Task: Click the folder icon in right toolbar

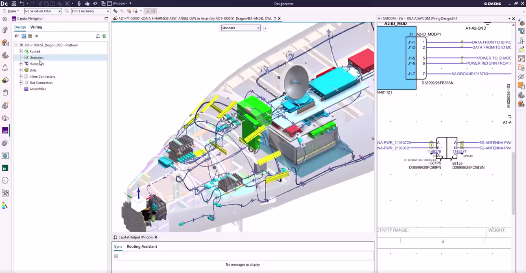Action: [521, 68]
